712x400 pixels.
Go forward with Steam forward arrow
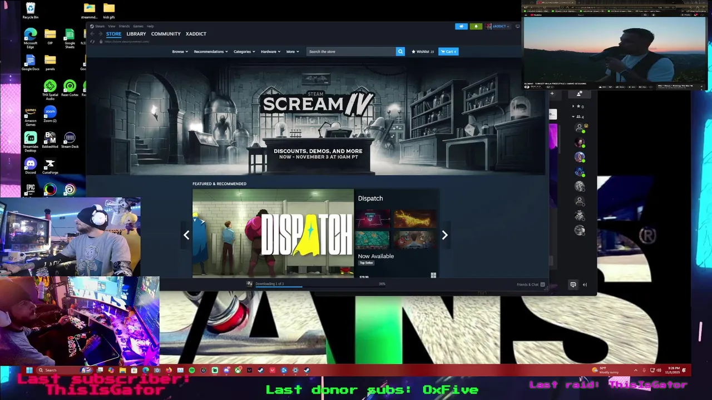[x=100, y=34]
